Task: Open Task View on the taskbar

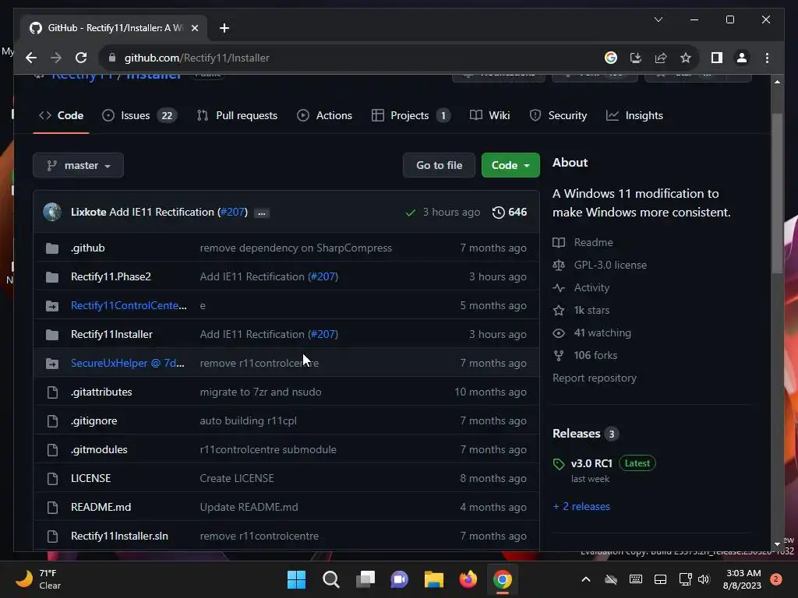Action: tap(365, 579)
